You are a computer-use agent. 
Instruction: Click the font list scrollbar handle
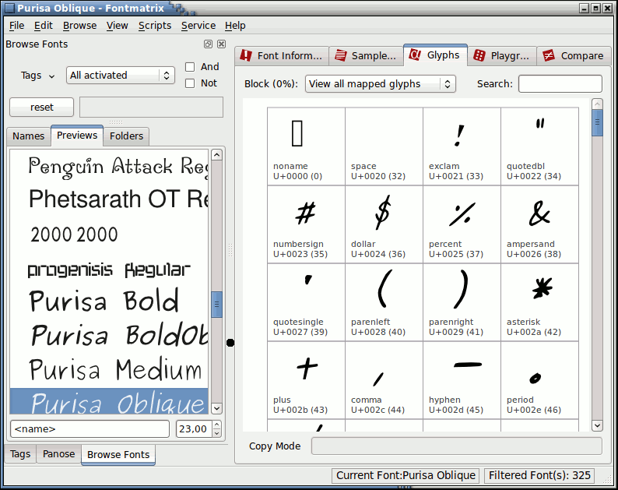click(x=216, y=304)
